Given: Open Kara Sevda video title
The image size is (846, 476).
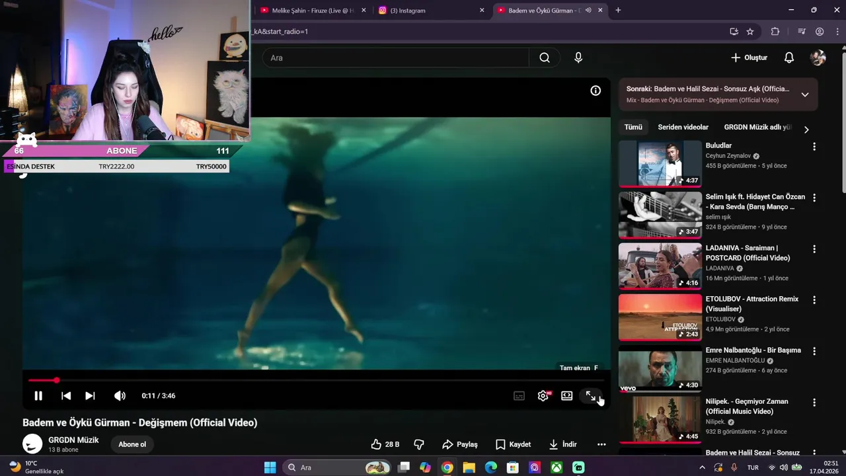Looking at the screenshot, I should click(x=755, y=202).
